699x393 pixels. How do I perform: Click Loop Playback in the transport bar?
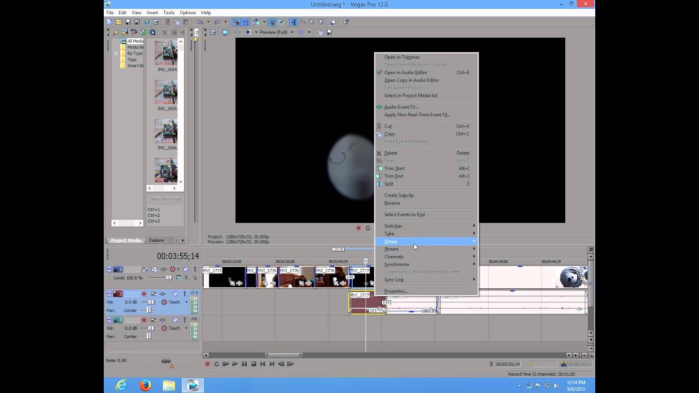(216, 364)
